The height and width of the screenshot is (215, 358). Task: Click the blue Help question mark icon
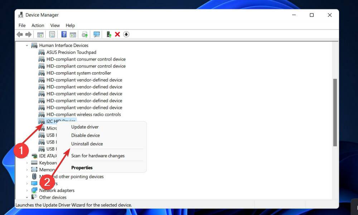click(x=64, y=34)
